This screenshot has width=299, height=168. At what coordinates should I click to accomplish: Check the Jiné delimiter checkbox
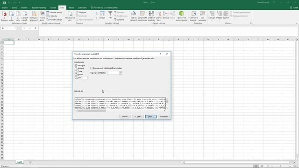click(76, 77)
